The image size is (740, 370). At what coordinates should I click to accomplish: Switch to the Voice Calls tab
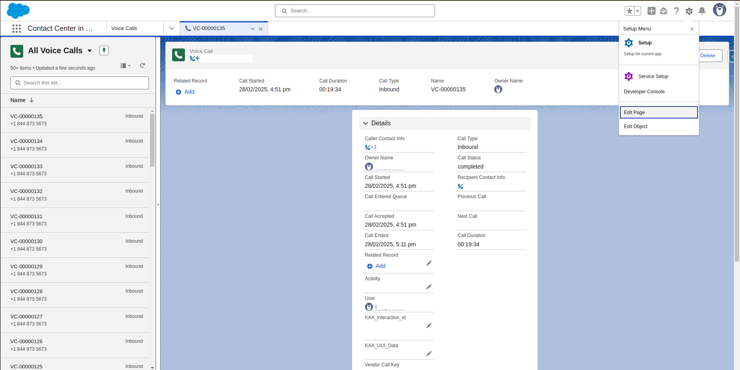pyautogui.click(x=124, y=28)
